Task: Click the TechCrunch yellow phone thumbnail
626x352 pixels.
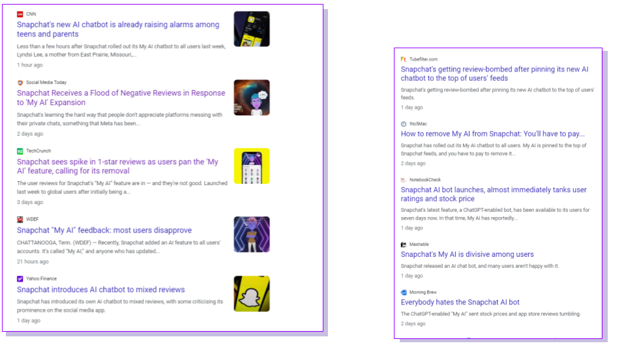Action: [252, 166]
